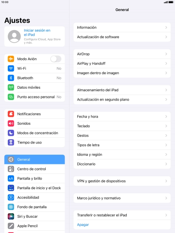This screenshot has height=233, width=175.
Task: Tap Iniciar sesión en el iPad
Action: click(37, 32)
